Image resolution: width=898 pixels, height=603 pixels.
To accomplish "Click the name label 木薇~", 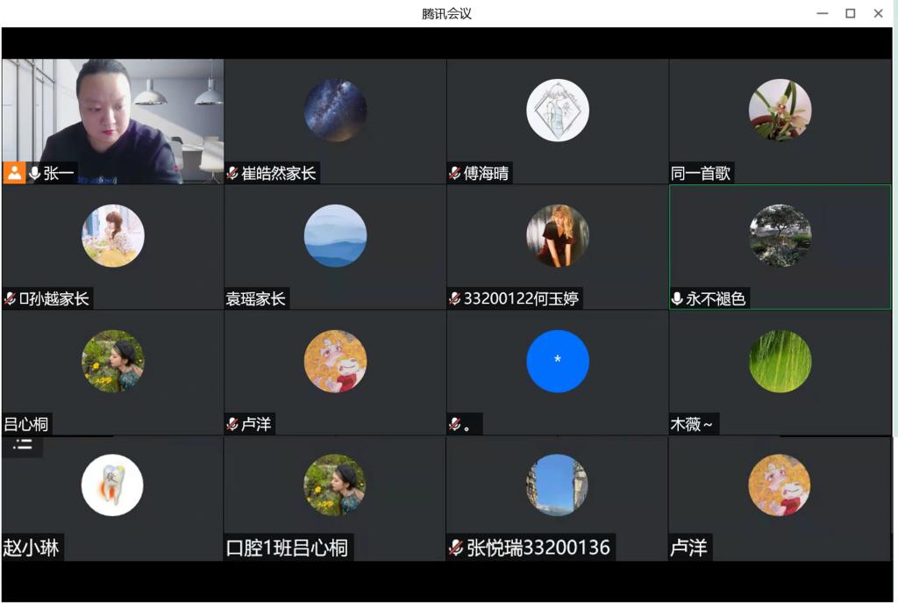I will 692,424.
